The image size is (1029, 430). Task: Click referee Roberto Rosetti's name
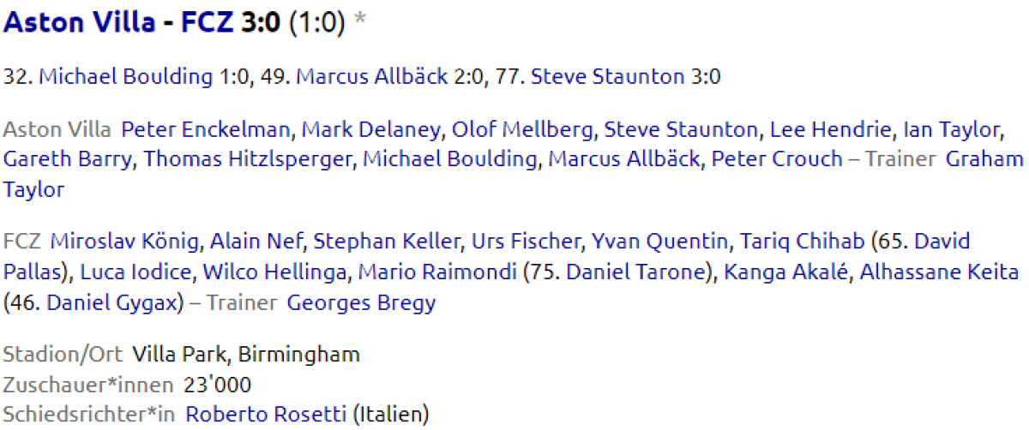coord(265,415)
